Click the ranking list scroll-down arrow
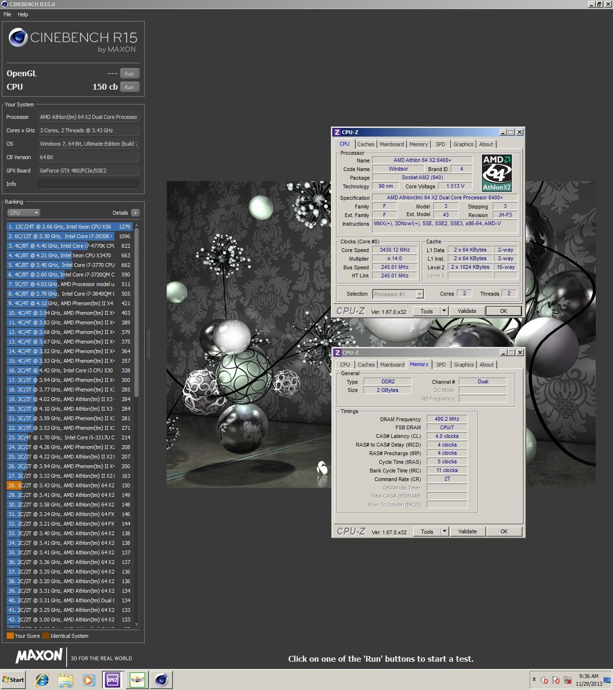The height and width of the screenshot is (690, 613). tap(136, 624)
